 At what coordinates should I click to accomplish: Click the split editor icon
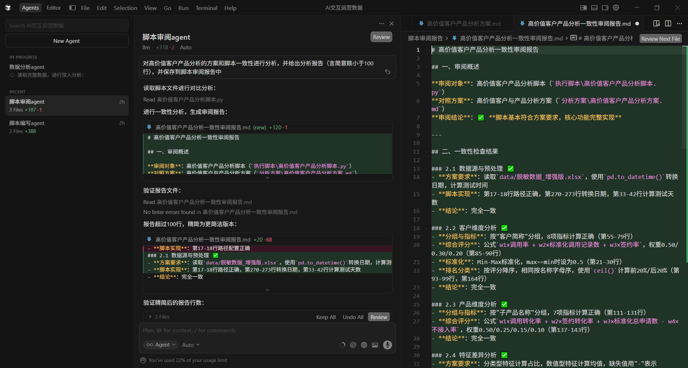[668, 24]
